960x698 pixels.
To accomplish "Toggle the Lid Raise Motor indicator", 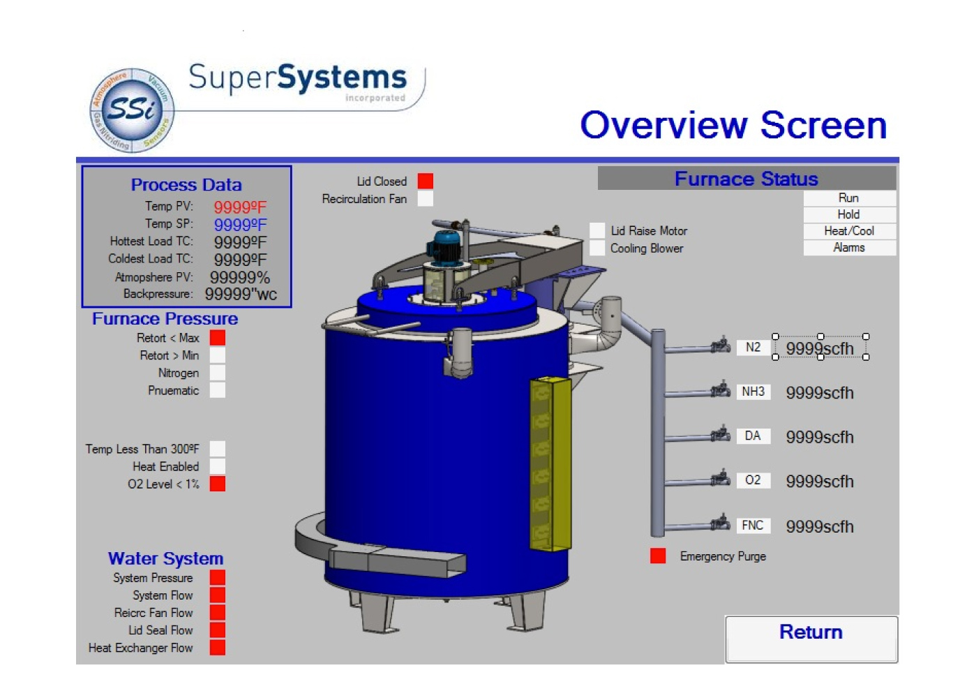I will pyautogui.click(x=597, y=231).
